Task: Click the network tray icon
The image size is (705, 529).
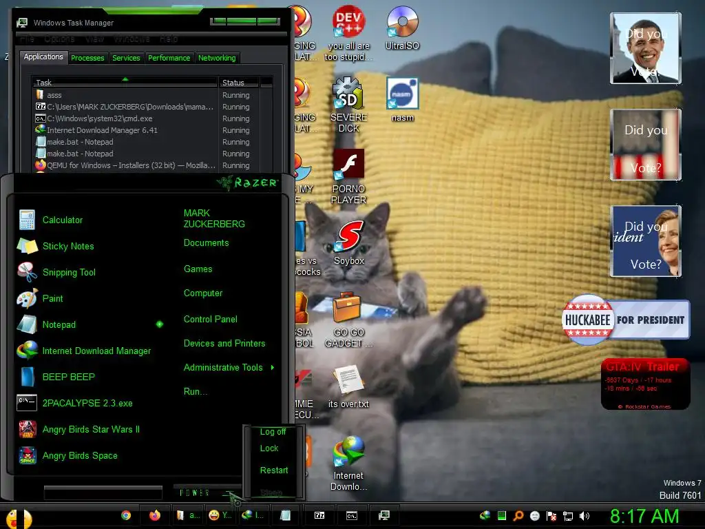Action: pos(568,516)
